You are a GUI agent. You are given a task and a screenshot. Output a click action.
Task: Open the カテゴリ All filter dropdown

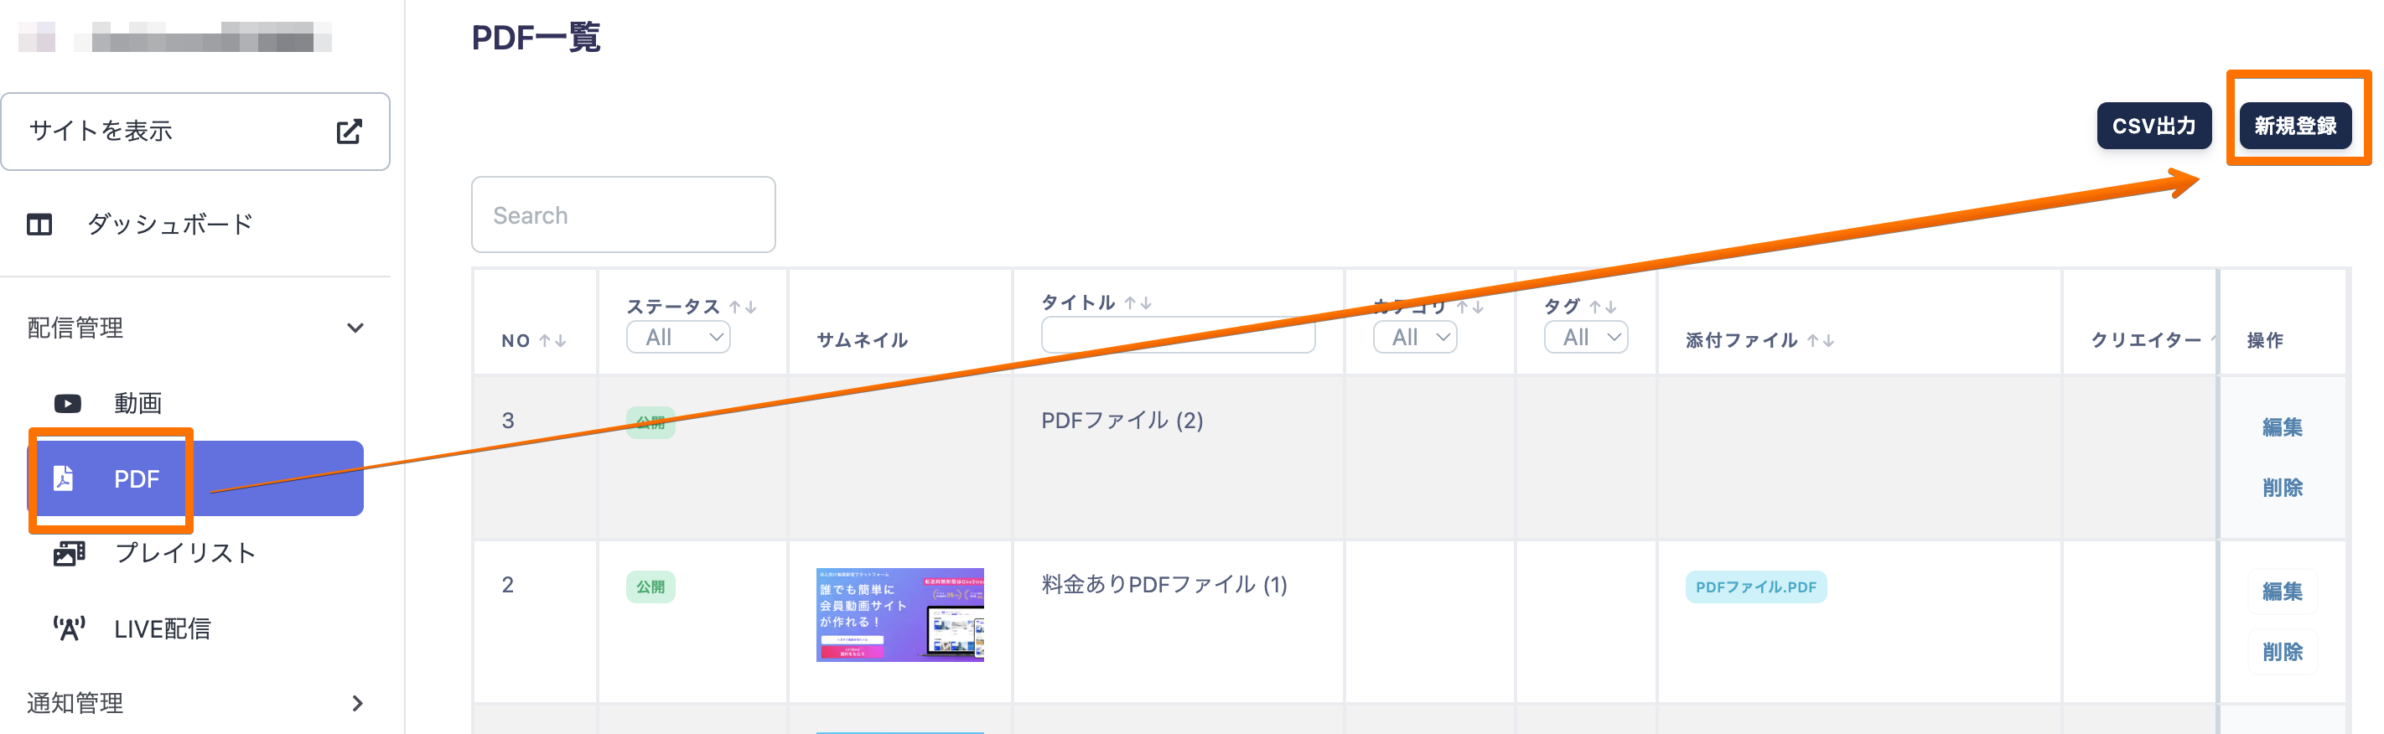click(x=1415, y=337)
